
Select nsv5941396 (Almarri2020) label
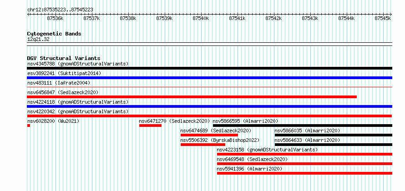249,169
